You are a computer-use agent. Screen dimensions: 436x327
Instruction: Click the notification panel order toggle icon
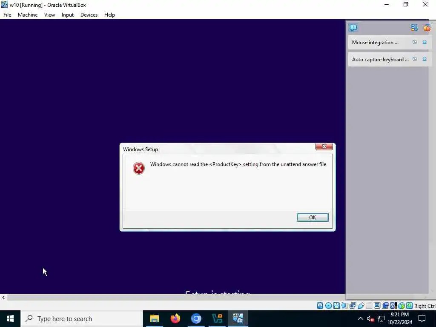414,28
